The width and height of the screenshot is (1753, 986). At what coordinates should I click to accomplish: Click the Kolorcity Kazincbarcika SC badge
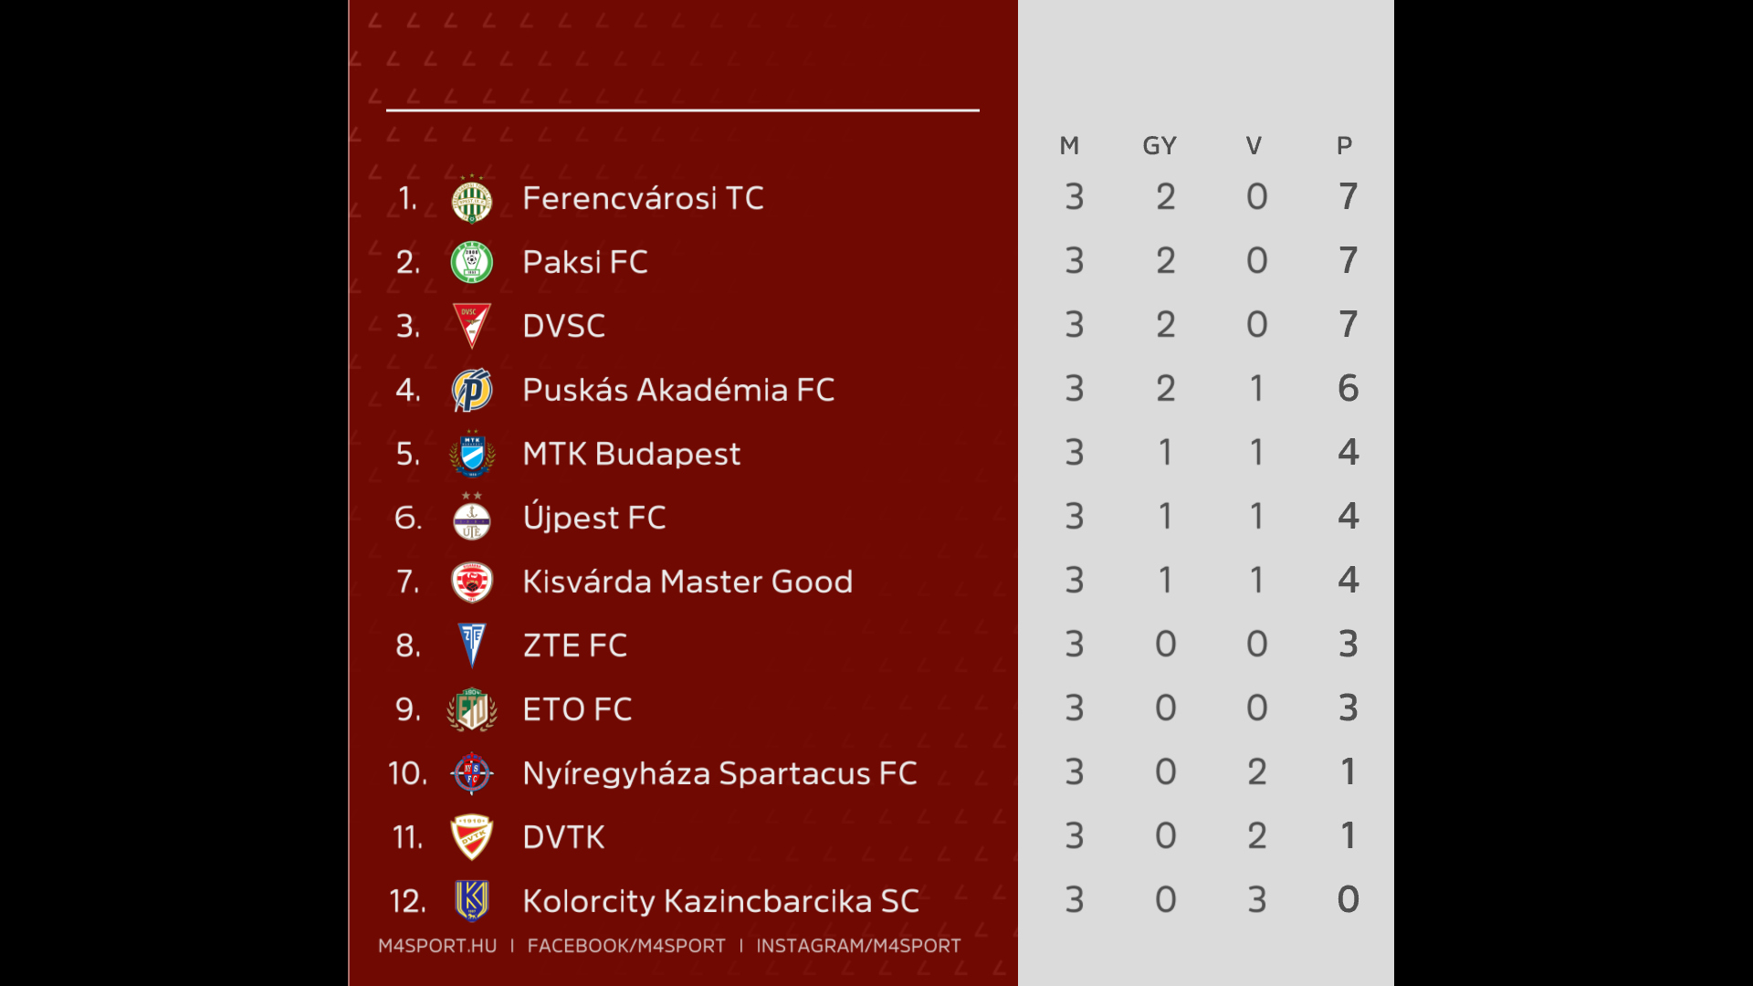point(472,901)
